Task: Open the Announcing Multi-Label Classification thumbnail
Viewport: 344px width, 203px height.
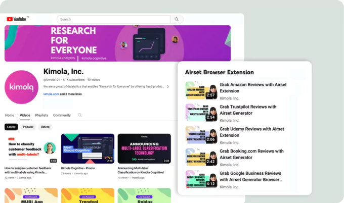Action: pyautogui.click(x=144, y=148)
